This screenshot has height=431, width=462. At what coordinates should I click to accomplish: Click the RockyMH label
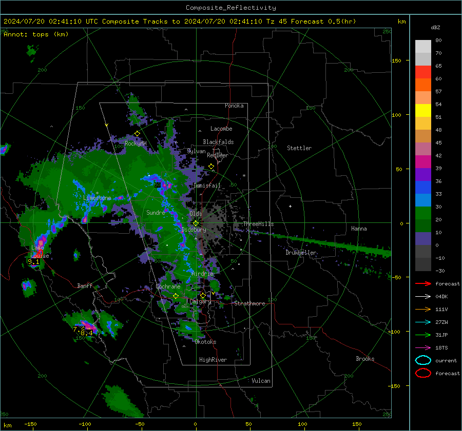pos(136,143)
